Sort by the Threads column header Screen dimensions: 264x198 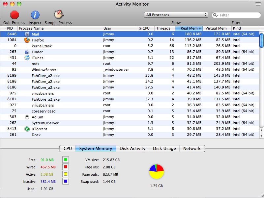click(165, 28)
